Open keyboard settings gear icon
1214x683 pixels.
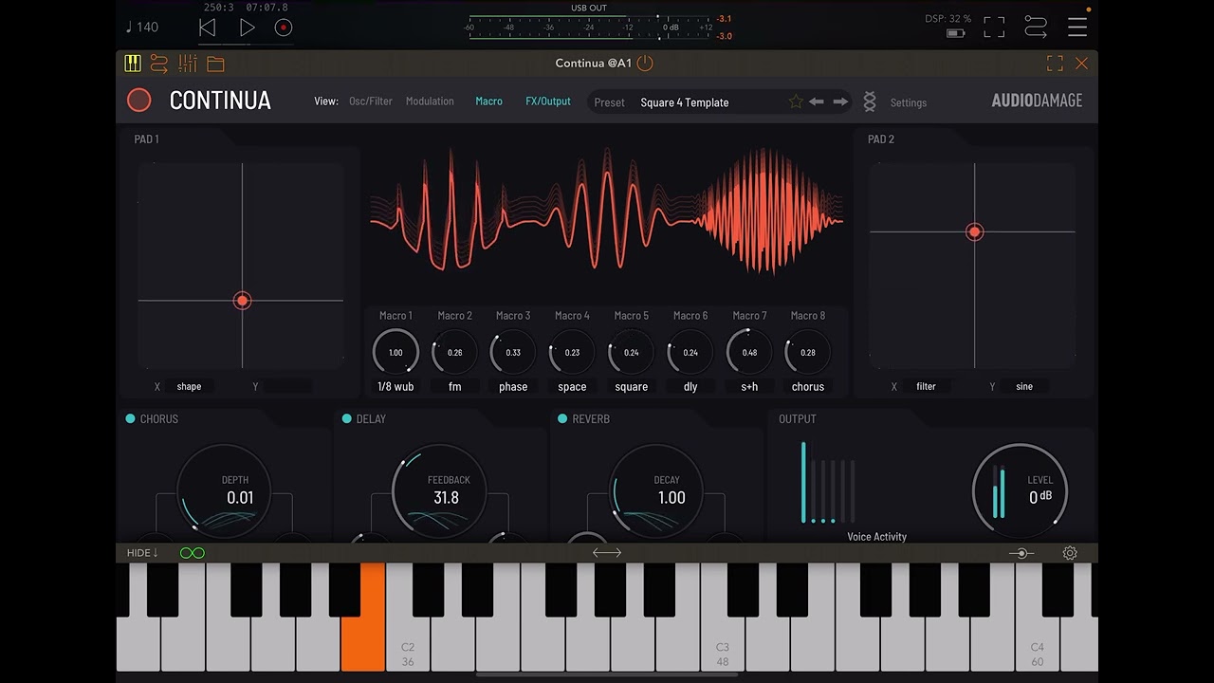1070,553
